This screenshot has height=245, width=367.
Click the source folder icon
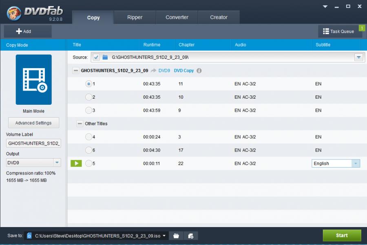tap(105, 57)
